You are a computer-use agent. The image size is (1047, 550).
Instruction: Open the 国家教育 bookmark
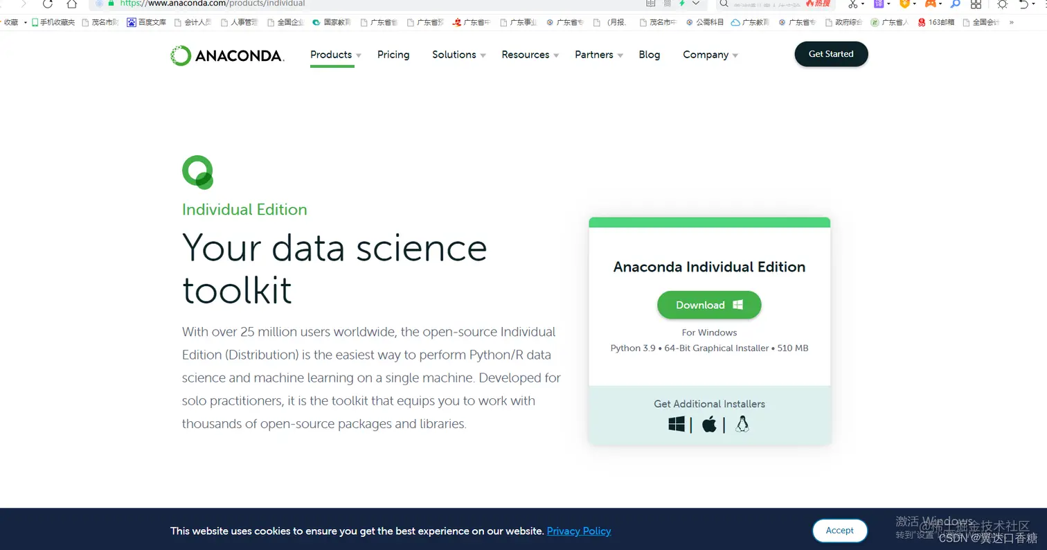[x=331, y=22]
